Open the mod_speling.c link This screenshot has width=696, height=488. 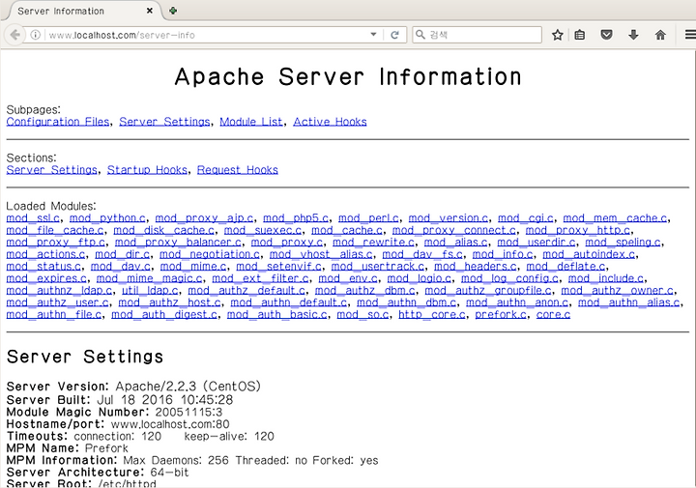(x=623, y=243)
